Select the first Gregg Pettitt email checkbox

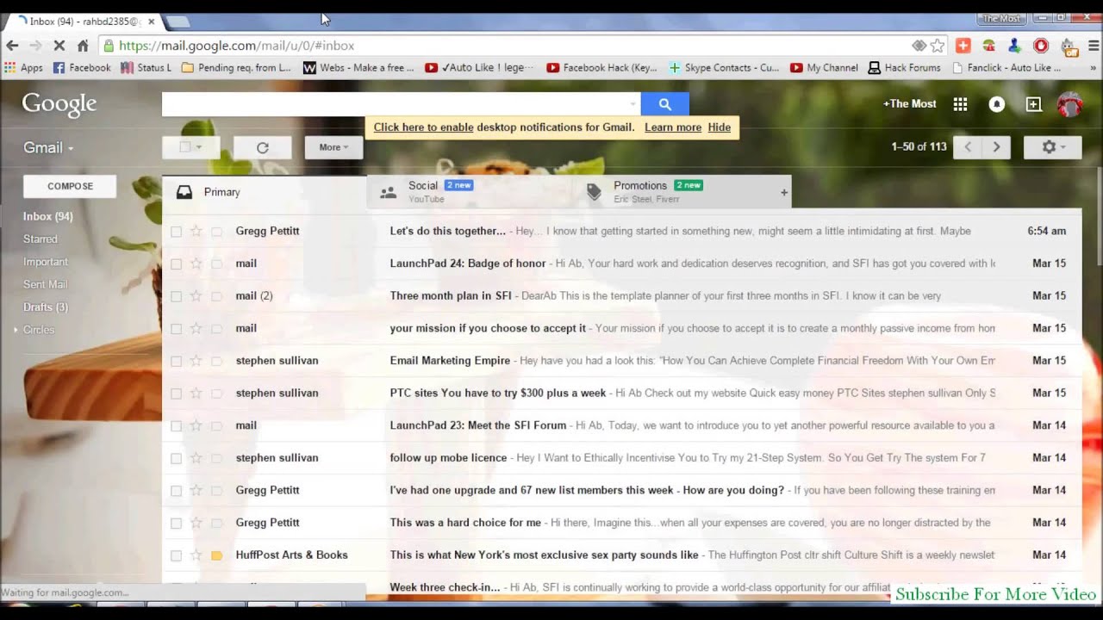point(176,231)
